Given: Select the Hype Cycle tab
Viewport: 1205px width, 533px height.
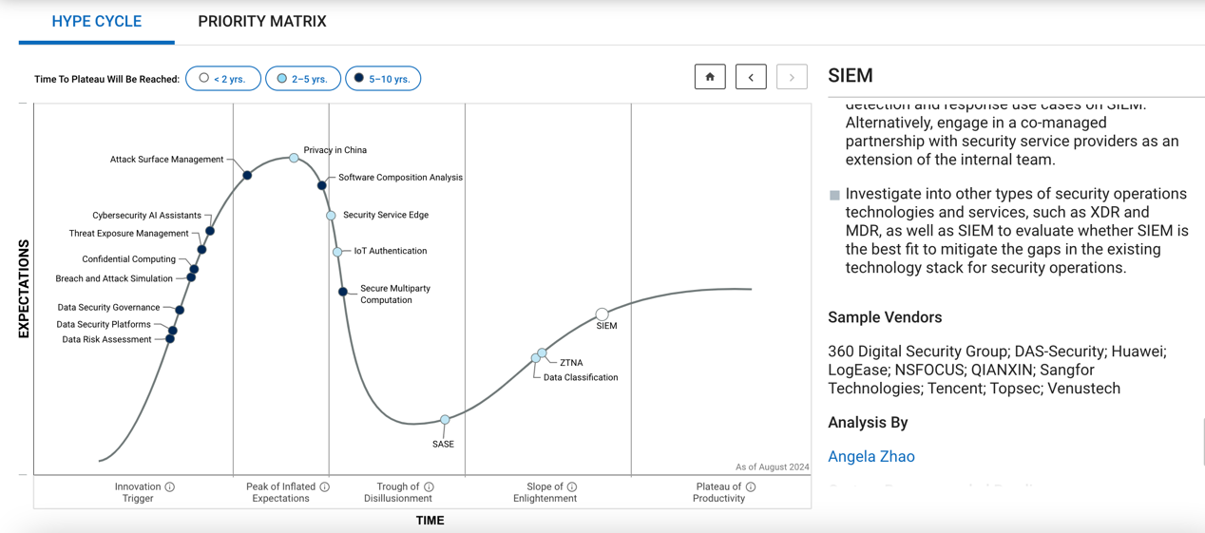Looking at the screenshot, I should (x=97, y=21).
